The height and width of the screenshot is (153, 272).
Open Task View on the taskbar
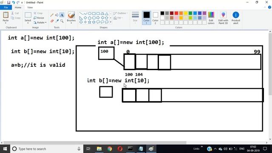[88, 149]
